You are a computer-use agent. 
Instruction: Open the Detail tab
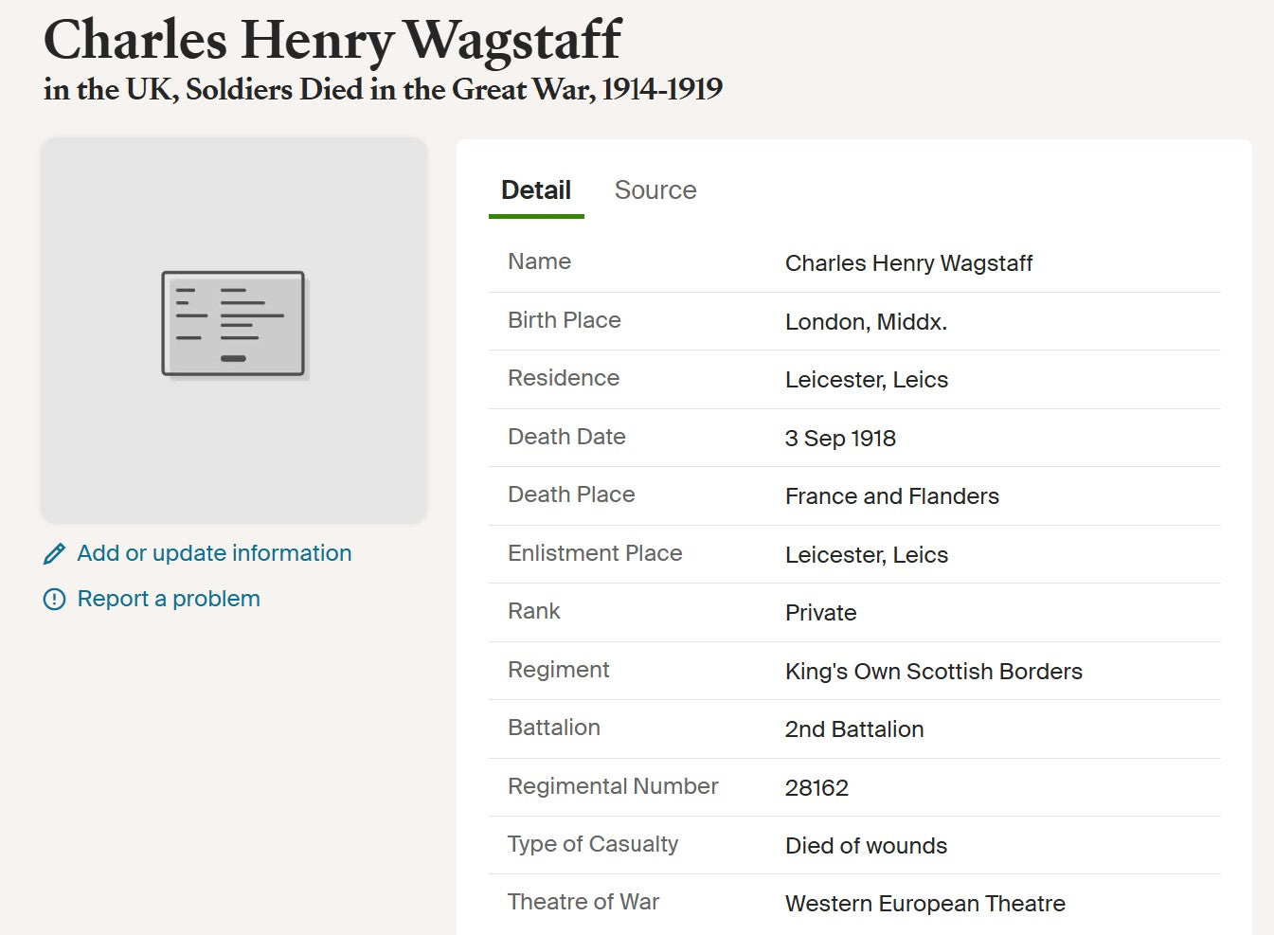[536, 190]
